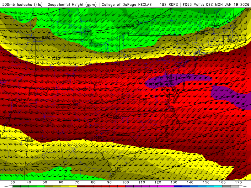Image resolution: width=251 pixels, height=188 pixels.
Task: Click the colorbar value 50
Action: click(45, 182)
